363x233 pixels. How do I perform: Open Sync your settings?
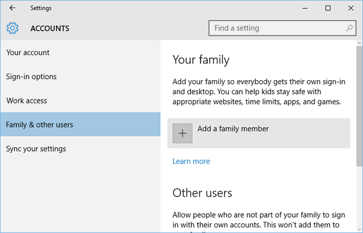(80, 149)
